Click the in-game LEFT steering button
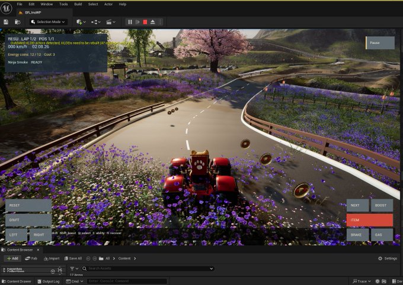Image resolution: width=403 pixels, height=285 pixels. (x=16, y=235)
